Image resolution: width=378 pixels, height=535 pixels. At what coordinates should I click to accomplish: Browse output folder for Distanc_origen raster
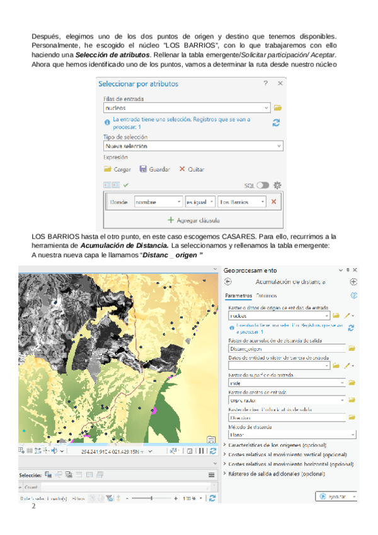click(352, 348)
